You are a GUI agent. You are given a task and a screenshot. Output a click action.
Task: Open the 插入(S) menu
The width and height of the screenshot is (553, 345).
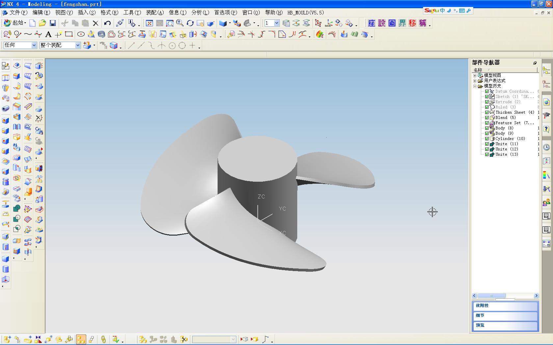pyautogui.click(x=87, y=12)
